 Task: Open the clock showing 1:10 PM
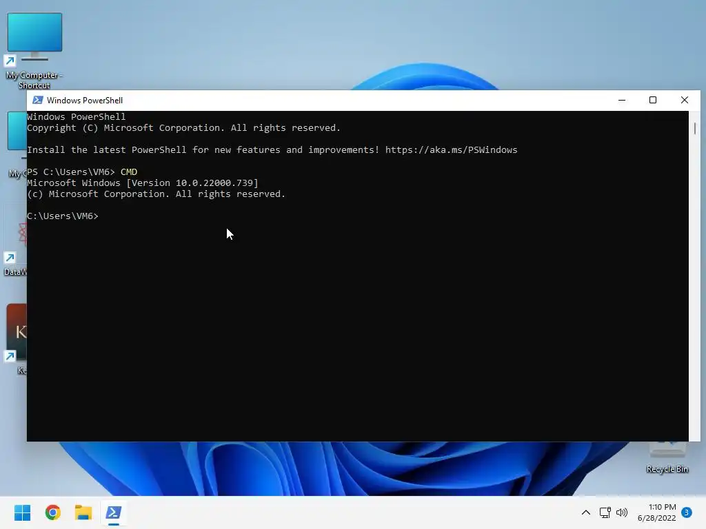tap(657, 512)
